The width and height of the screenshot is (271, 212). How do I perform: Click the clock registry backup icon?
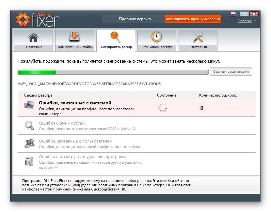click(x=157, y=37)
